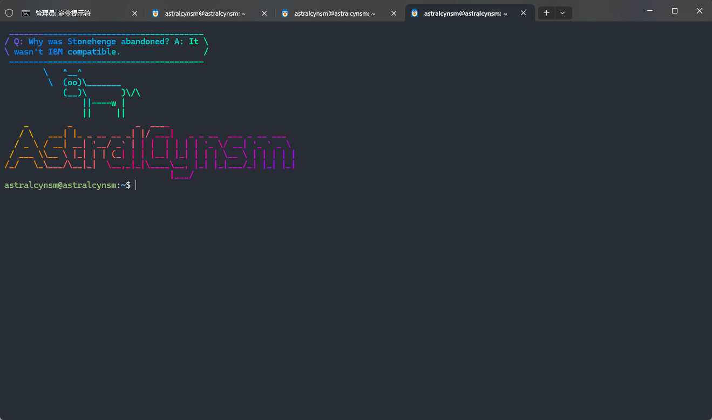Close the second tab, the first astralcynsm tab
This screenshot has width=712, height=420.
(x=264, y=13)
